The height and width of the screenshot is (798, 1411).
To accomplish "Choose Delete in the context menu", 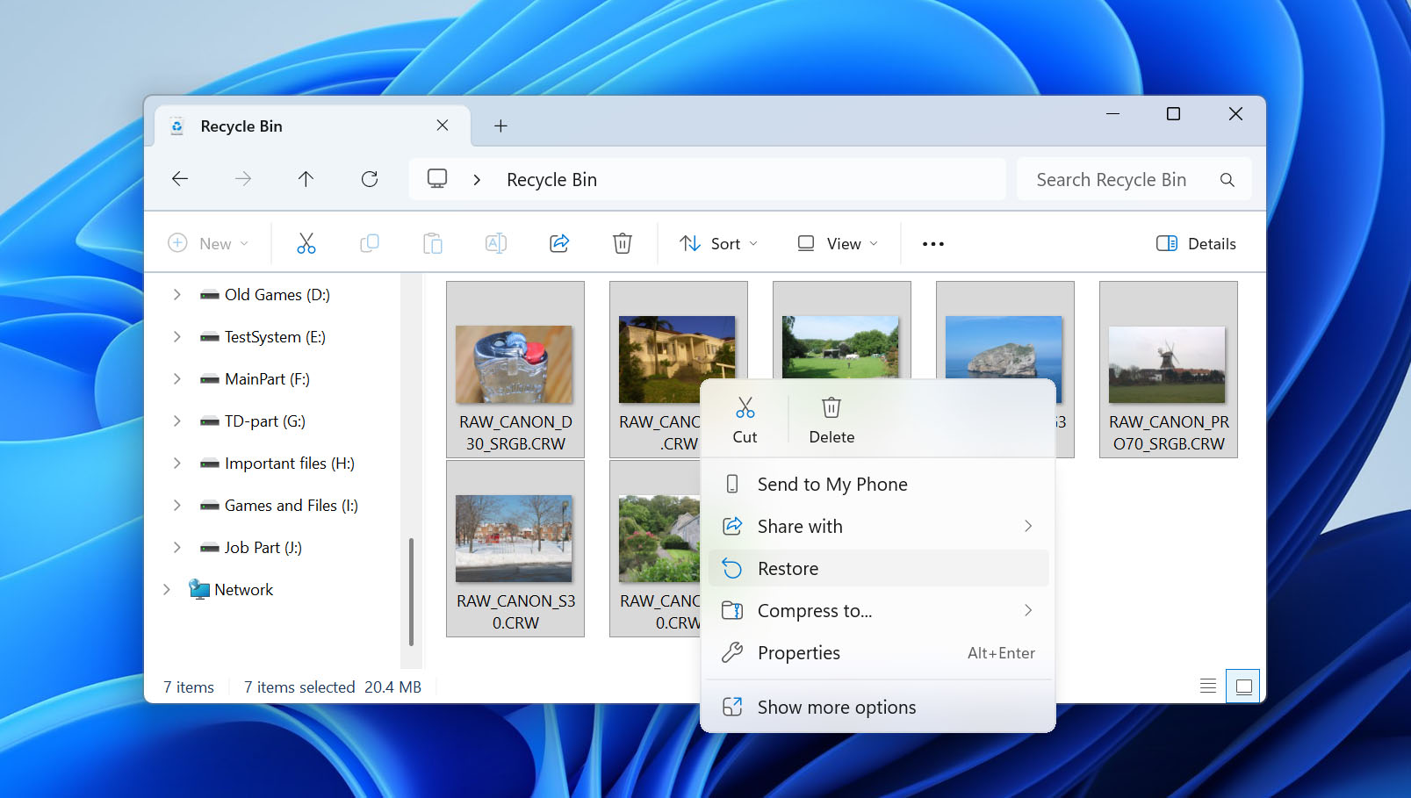I will coord(831,421).
